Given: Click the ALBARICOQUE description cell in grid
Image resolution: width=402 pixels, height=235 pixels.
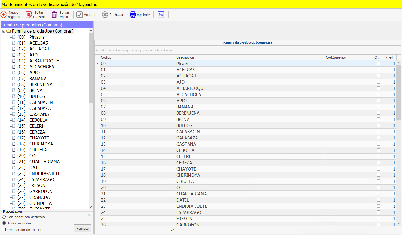Looking at the screenshot, I should (250, 88).
